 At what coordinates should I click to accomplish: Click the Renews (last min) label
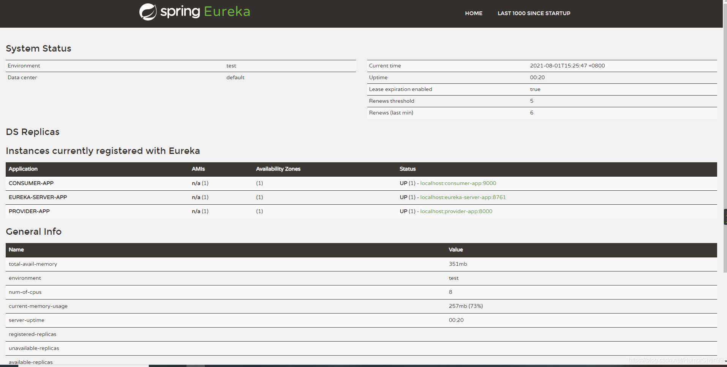[391, 113]
